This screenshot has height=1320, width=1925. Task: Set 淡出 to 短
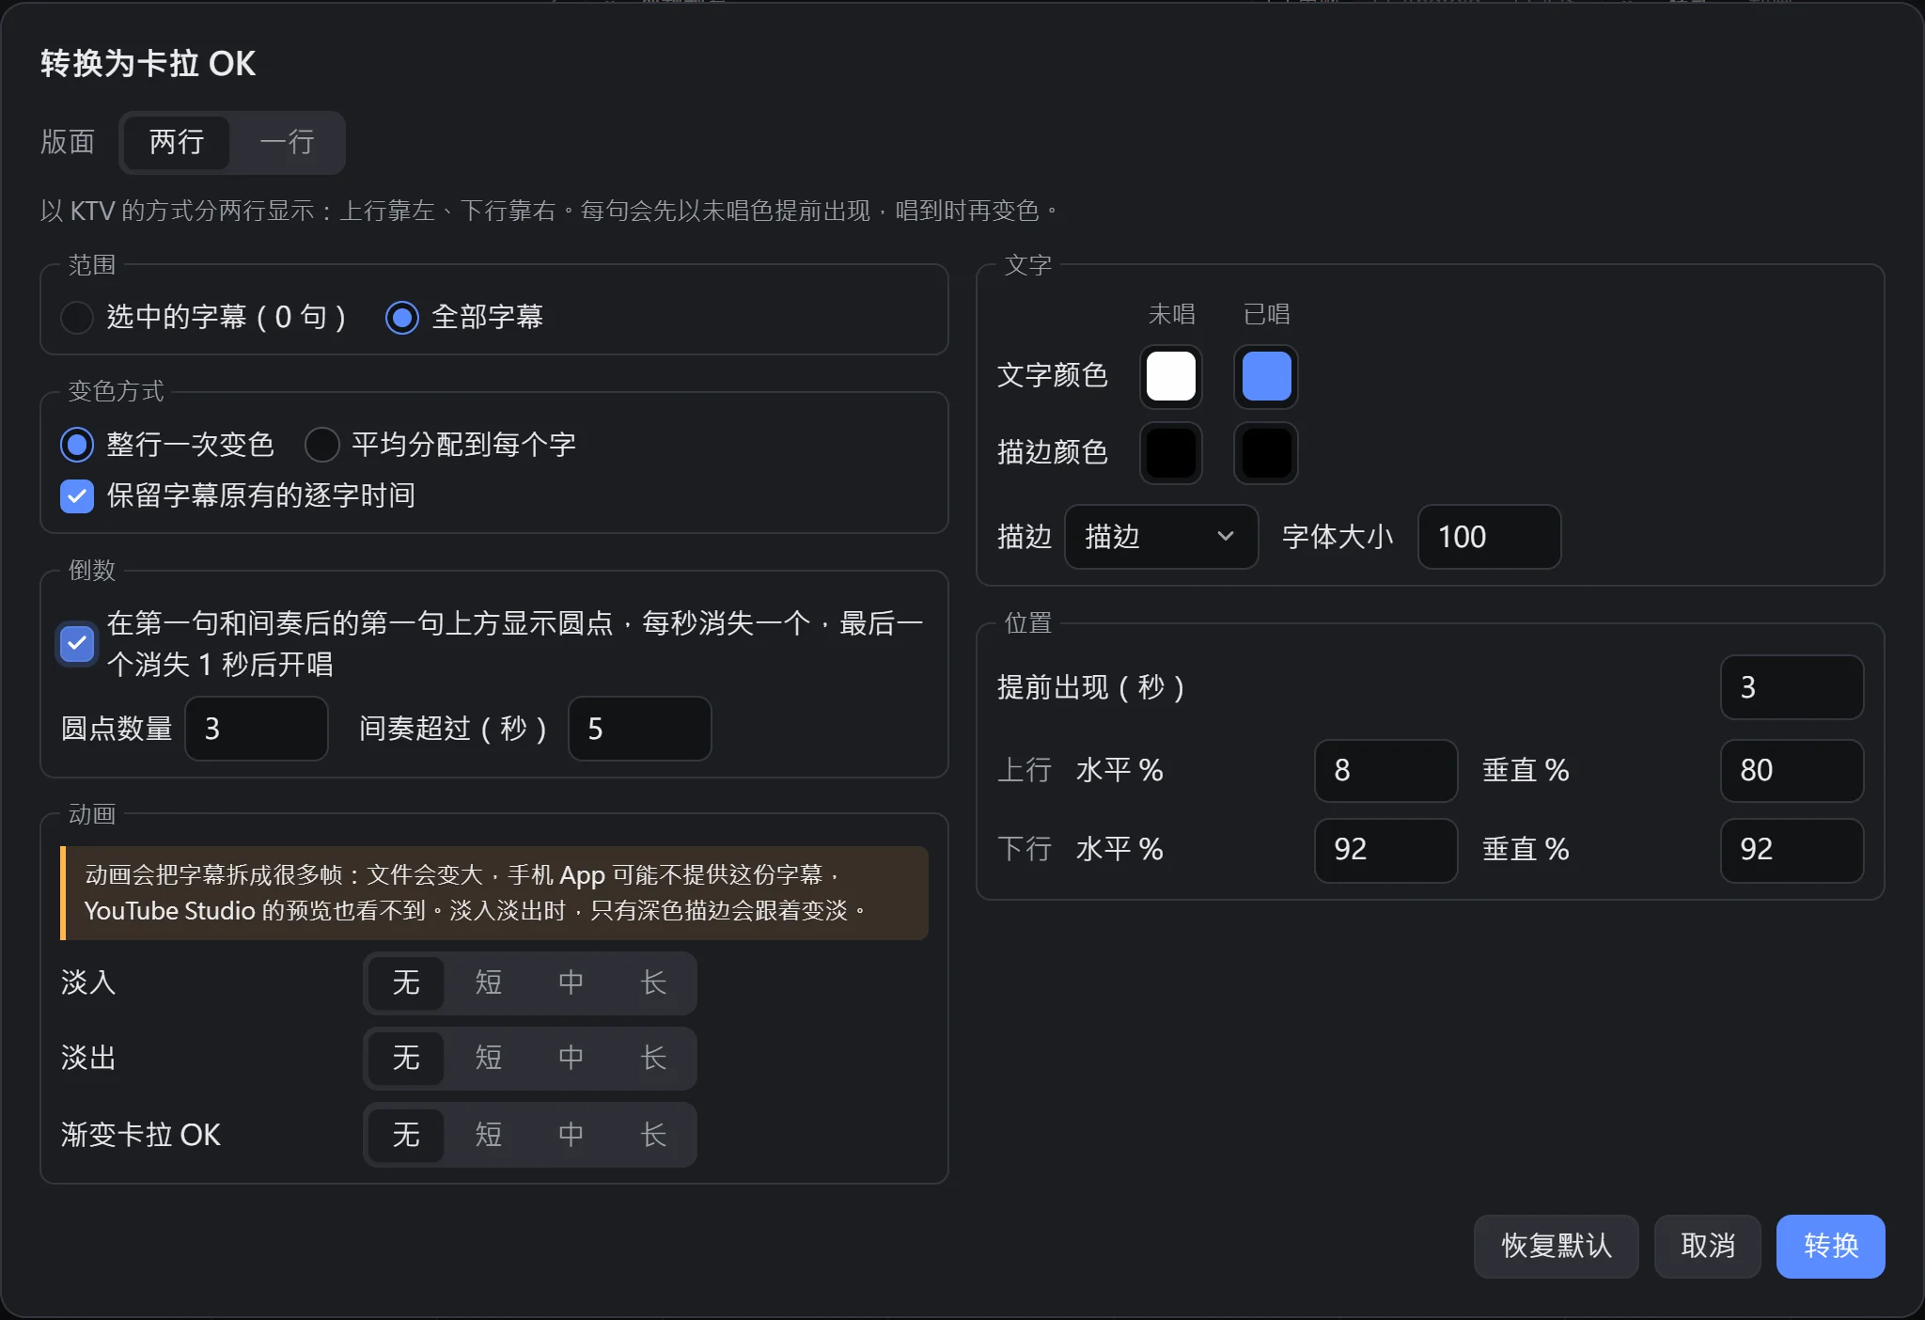[x=489, y=1058]
